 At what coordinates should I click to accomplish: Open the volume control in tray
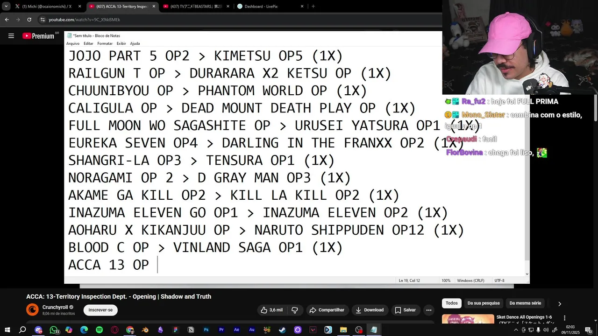[x=546, y=330]
